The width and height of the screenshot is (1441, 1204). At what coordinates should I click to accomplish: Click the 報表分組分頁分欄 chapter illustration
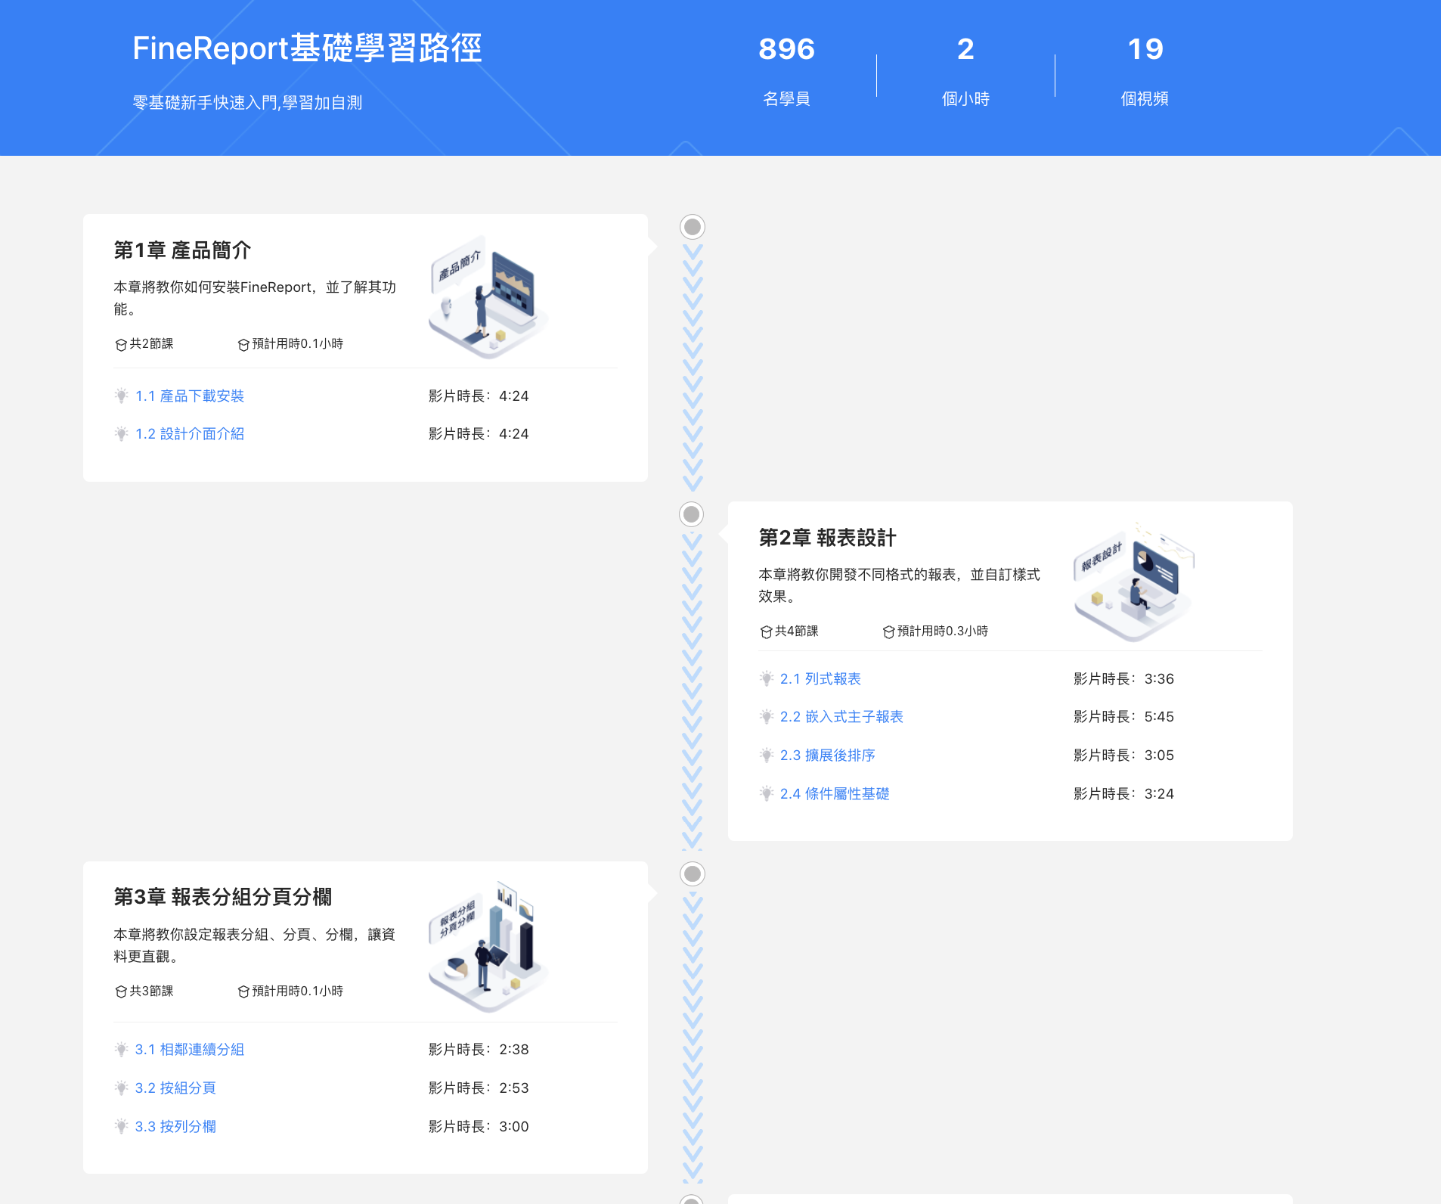pos(488,947)
